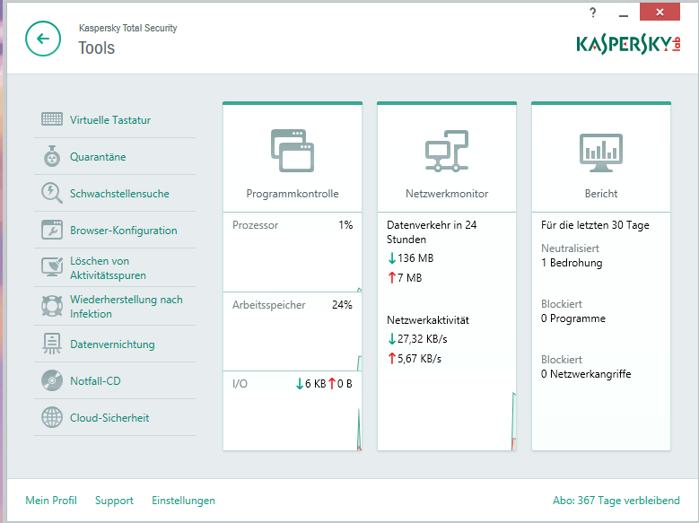Click the Browser-Konfiguration wrench window icon
The image size is (699, 523).
click(52, 230)
